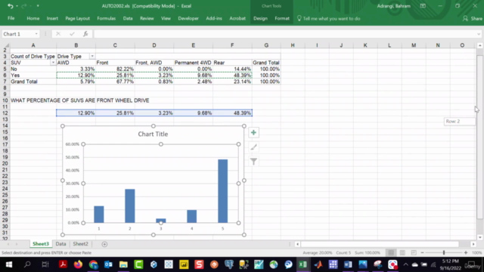Switch to the Insert ribbon tab

52,18
